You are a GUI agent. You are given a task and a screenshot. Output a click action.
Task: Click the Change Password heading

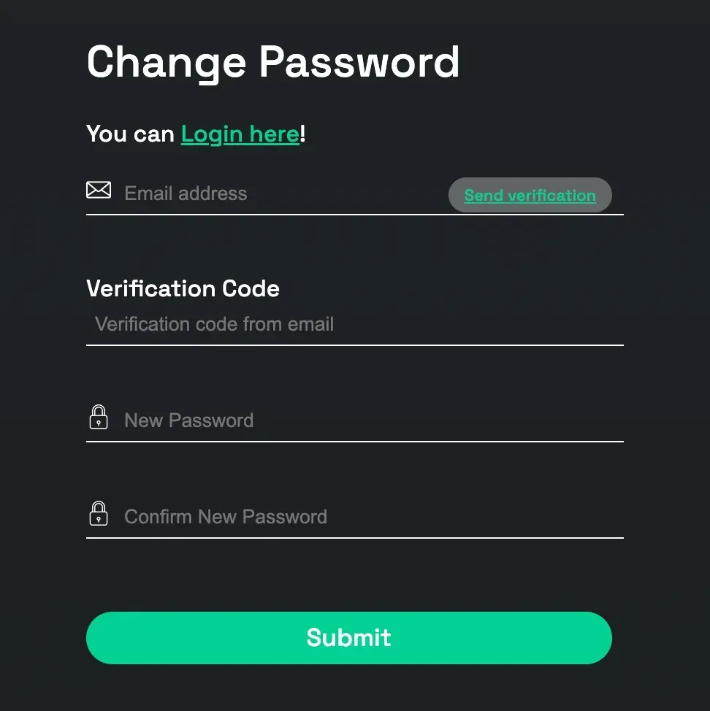point(272,62)
